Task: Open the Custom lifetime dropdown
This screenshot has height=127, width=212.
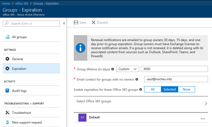Action: (x=127, y=69)
